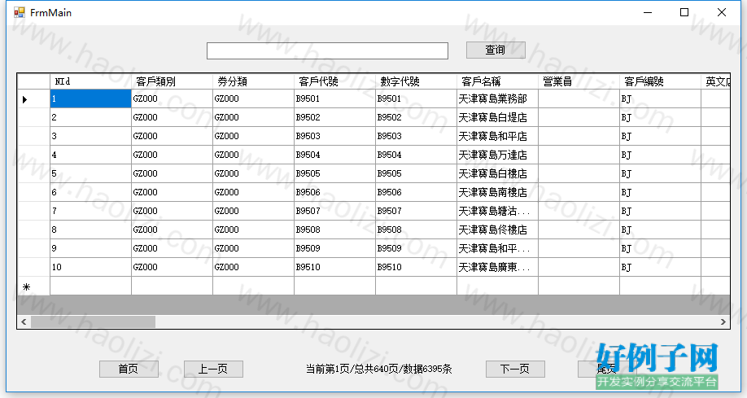Click the truncated cell 天津寶島廣東...

[x=498, y=267]
